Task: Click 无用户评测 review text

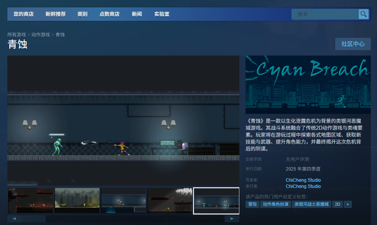Action: point(297,159)
